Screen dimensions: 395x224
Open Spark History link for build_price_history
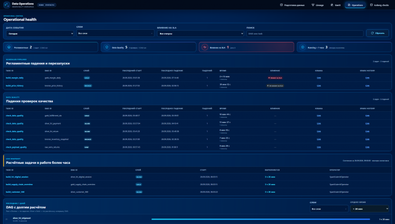367,86
